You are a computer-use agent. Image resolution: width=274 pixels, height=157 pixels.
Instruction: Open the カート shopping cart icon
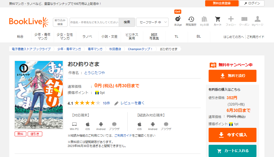coord(217,19)
